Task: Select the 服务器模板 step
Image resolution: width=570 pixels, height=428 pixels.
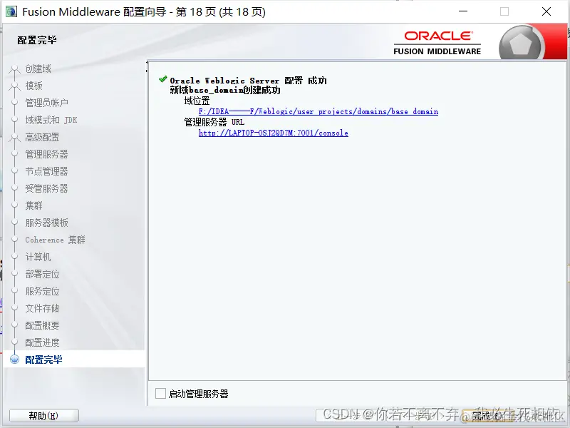Action: point(46,223)
